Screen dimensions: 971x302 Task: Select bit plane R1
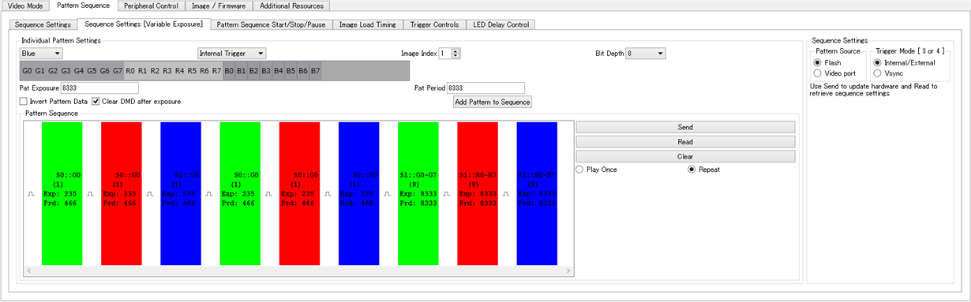pyautogui.click(x=143, y=71)
